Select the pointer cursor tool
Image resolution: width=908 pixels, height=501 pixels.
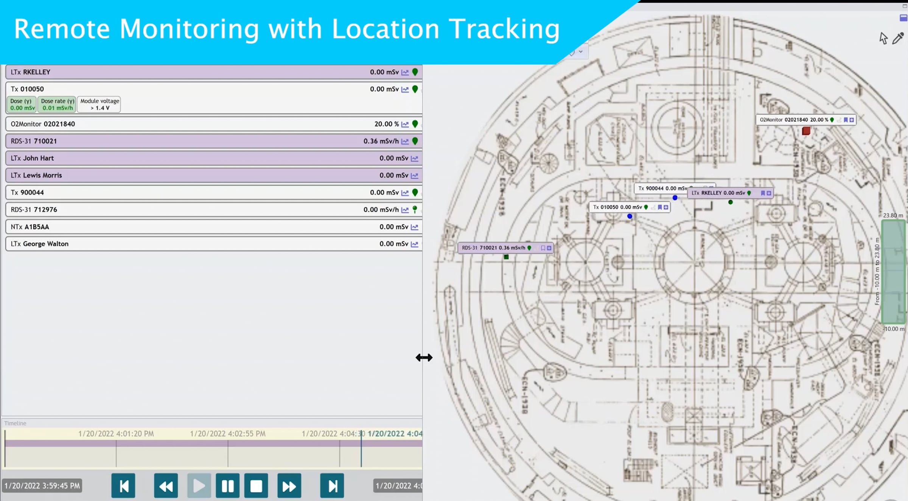[x=883, y=38]
